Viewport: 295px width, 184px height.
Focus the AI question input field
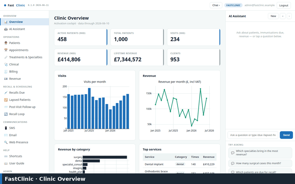click(x=253, y=135)
